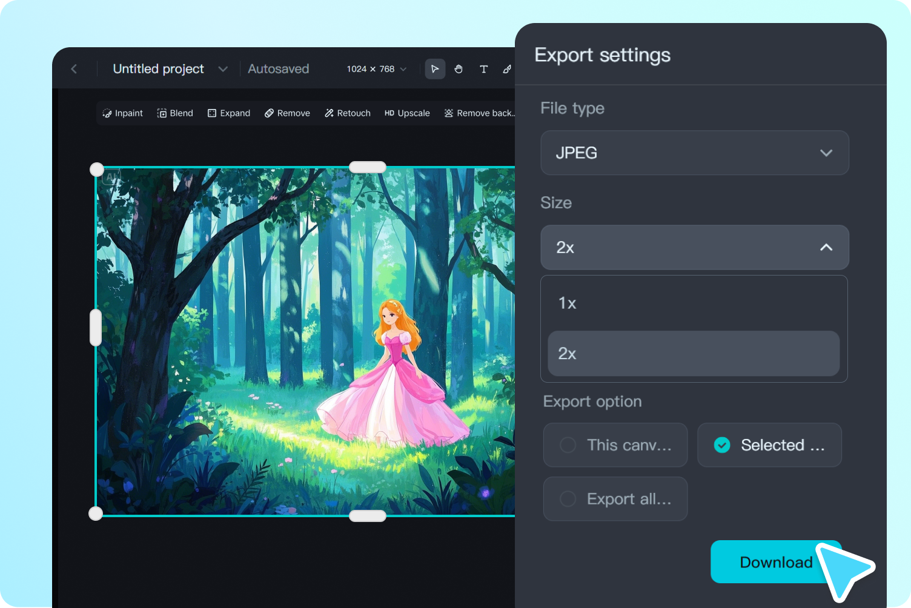Screen dimensions: 911x608
Task: Choose the 1x size option
Action: pos(694,303)
